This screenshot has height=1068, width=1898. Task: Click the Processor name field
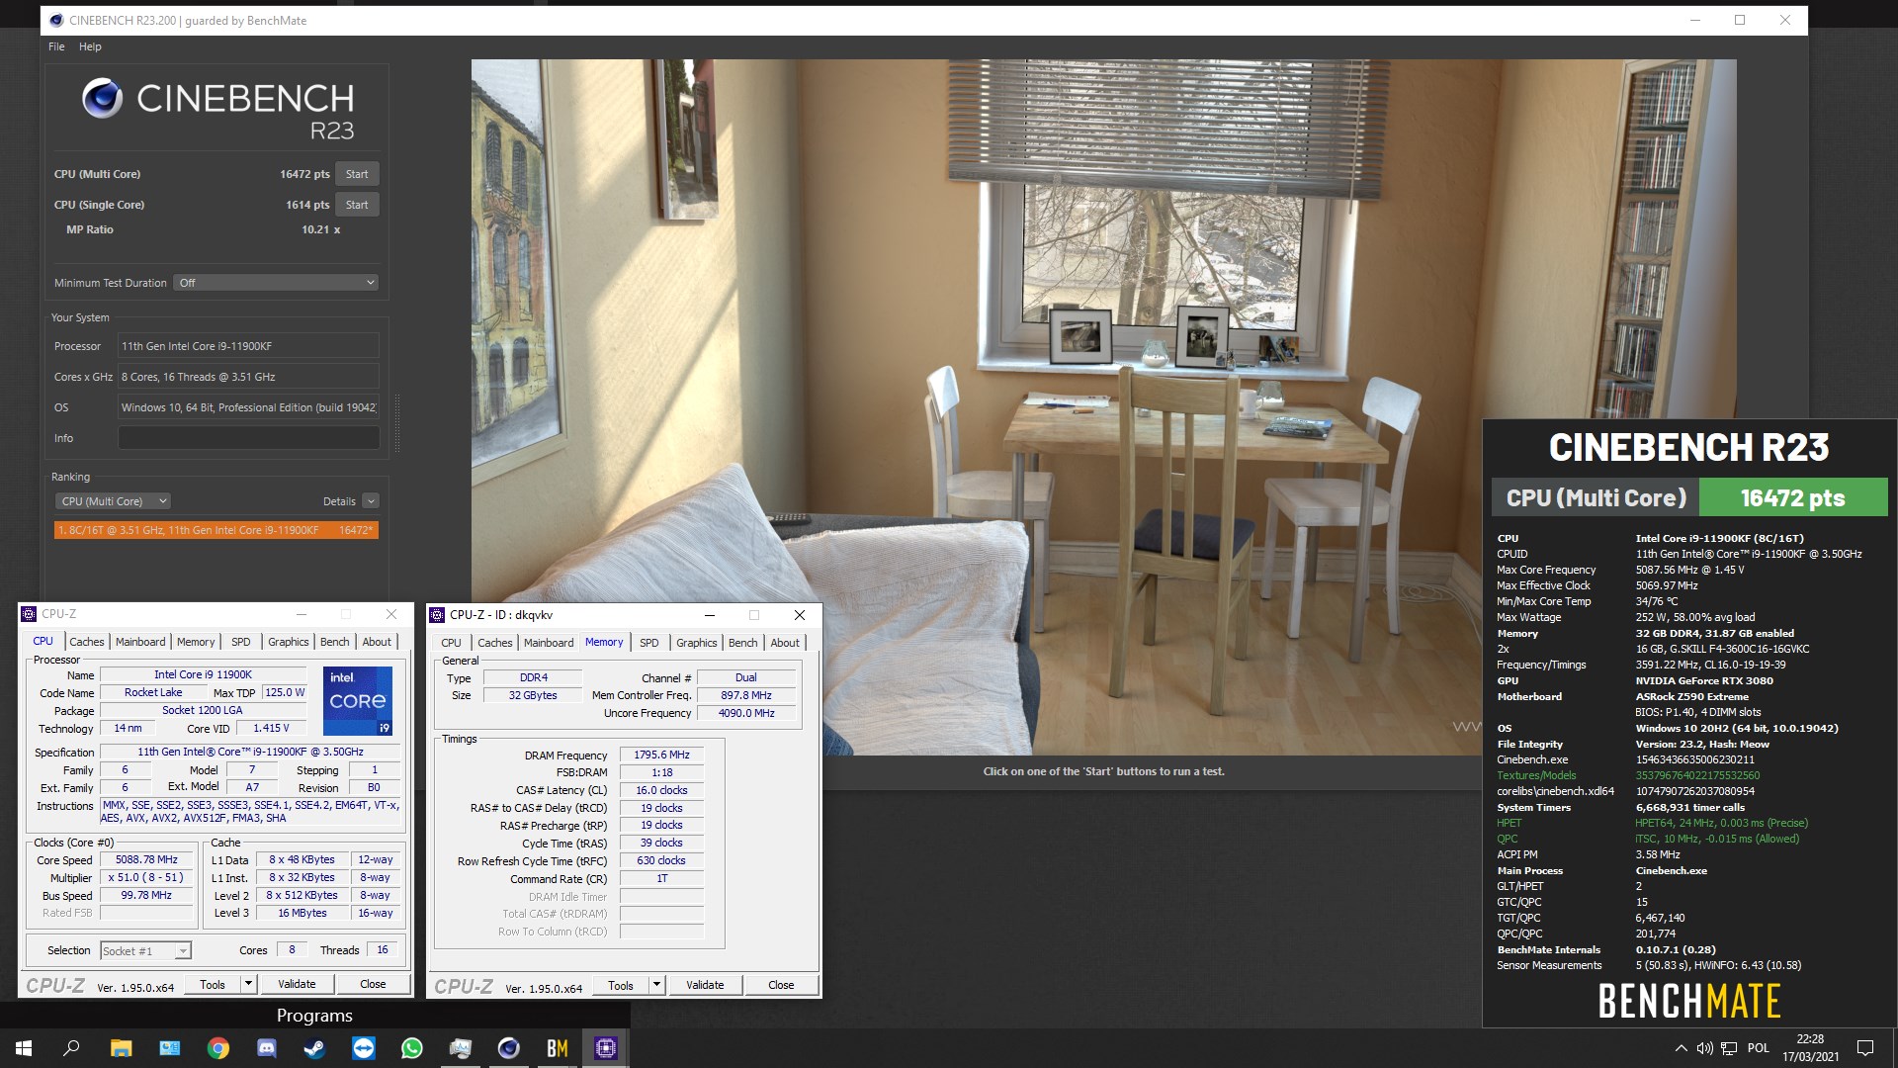248,346
